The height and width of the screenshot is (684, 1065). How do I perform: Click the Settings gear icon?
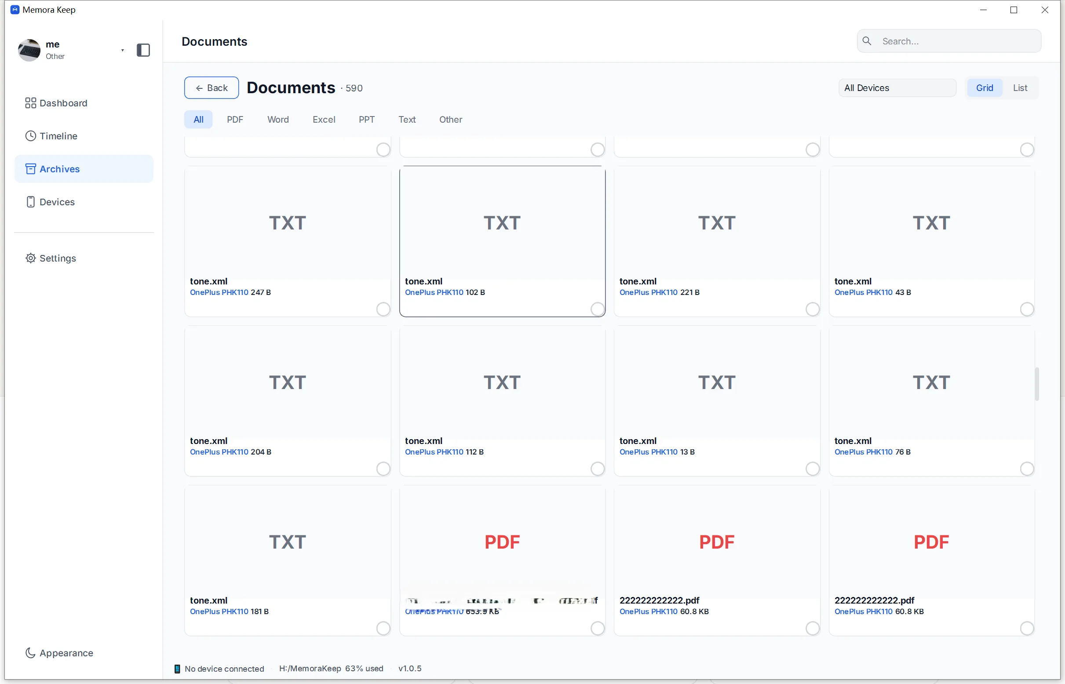[30, 258]
